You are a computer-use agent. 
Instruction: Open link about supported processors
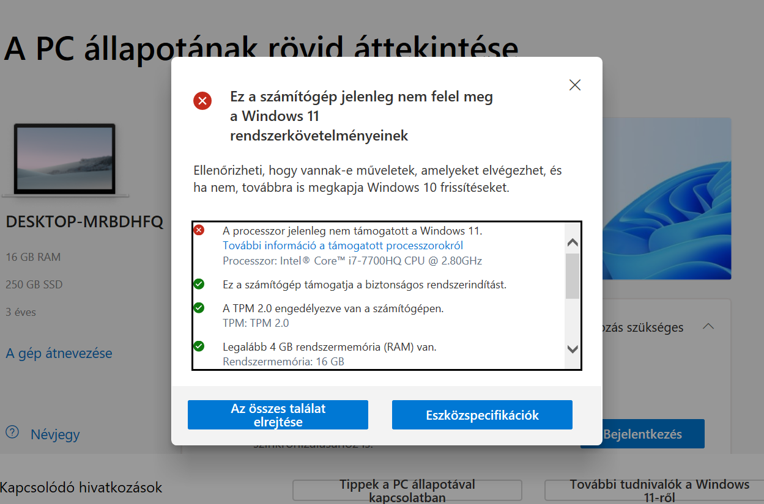[x=343, y=246]
